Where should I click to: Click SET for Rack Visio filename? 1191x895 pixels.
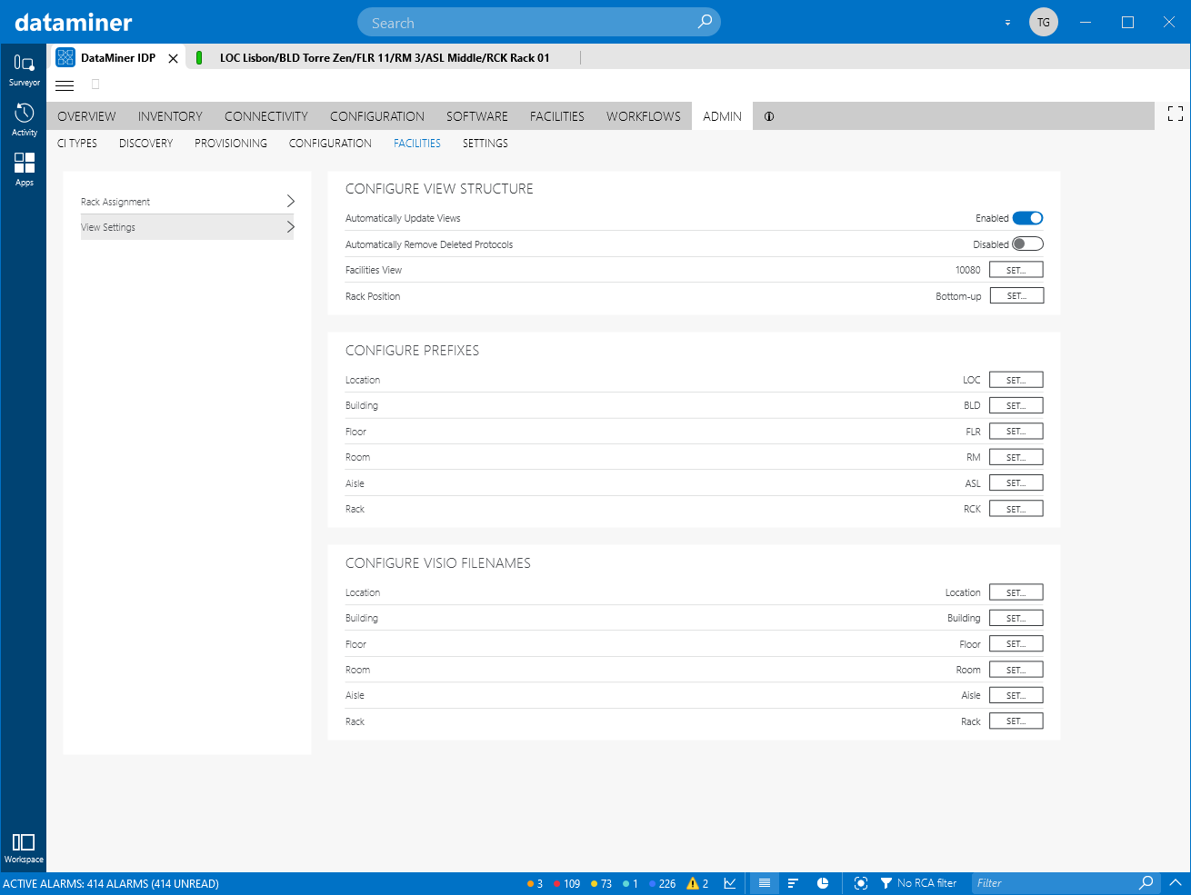point(1016,721)
